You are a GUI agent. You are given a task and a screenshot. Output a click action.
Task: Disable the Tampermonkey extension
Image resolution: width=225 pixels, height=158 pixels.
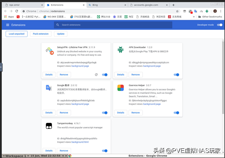point(105,151)
